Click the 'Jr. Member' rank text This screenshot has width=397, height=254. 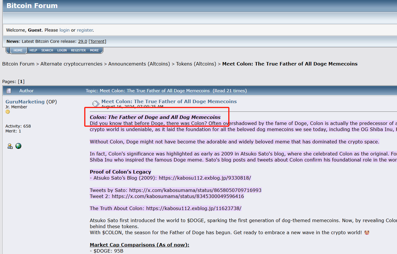tap(16, 107)
